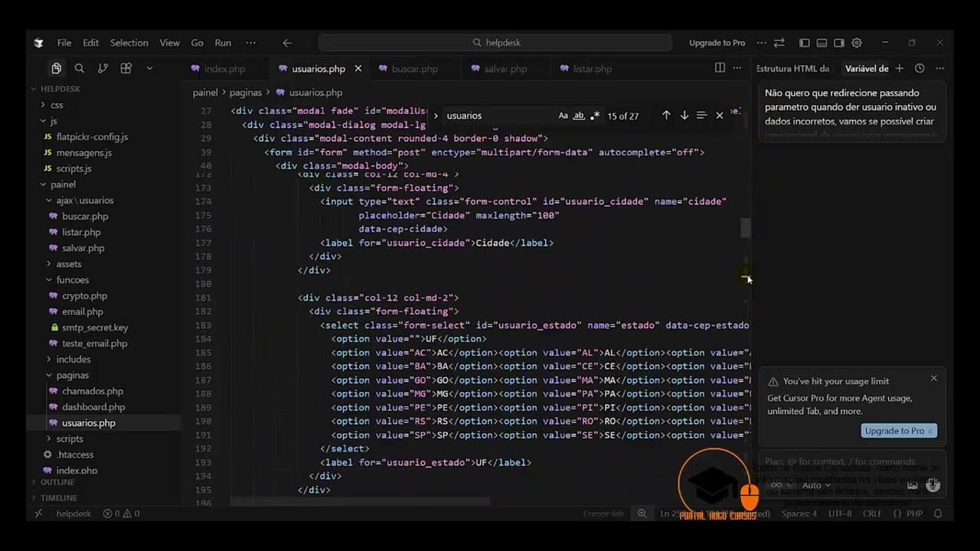Switch to the buscar.php tab

pyautogui.click(x=414, y=69)
